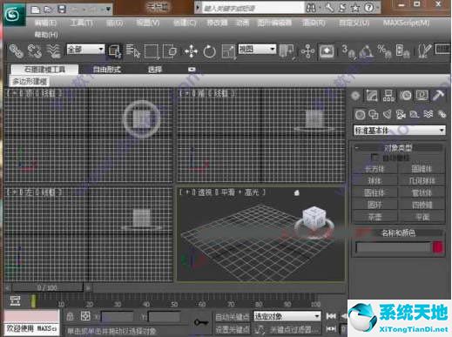The width and height of the screenshot is (452, 337).
Task: Open the reference coordinate system dropdown 视图
Action: pyautogui.click(x=257, y=49)
